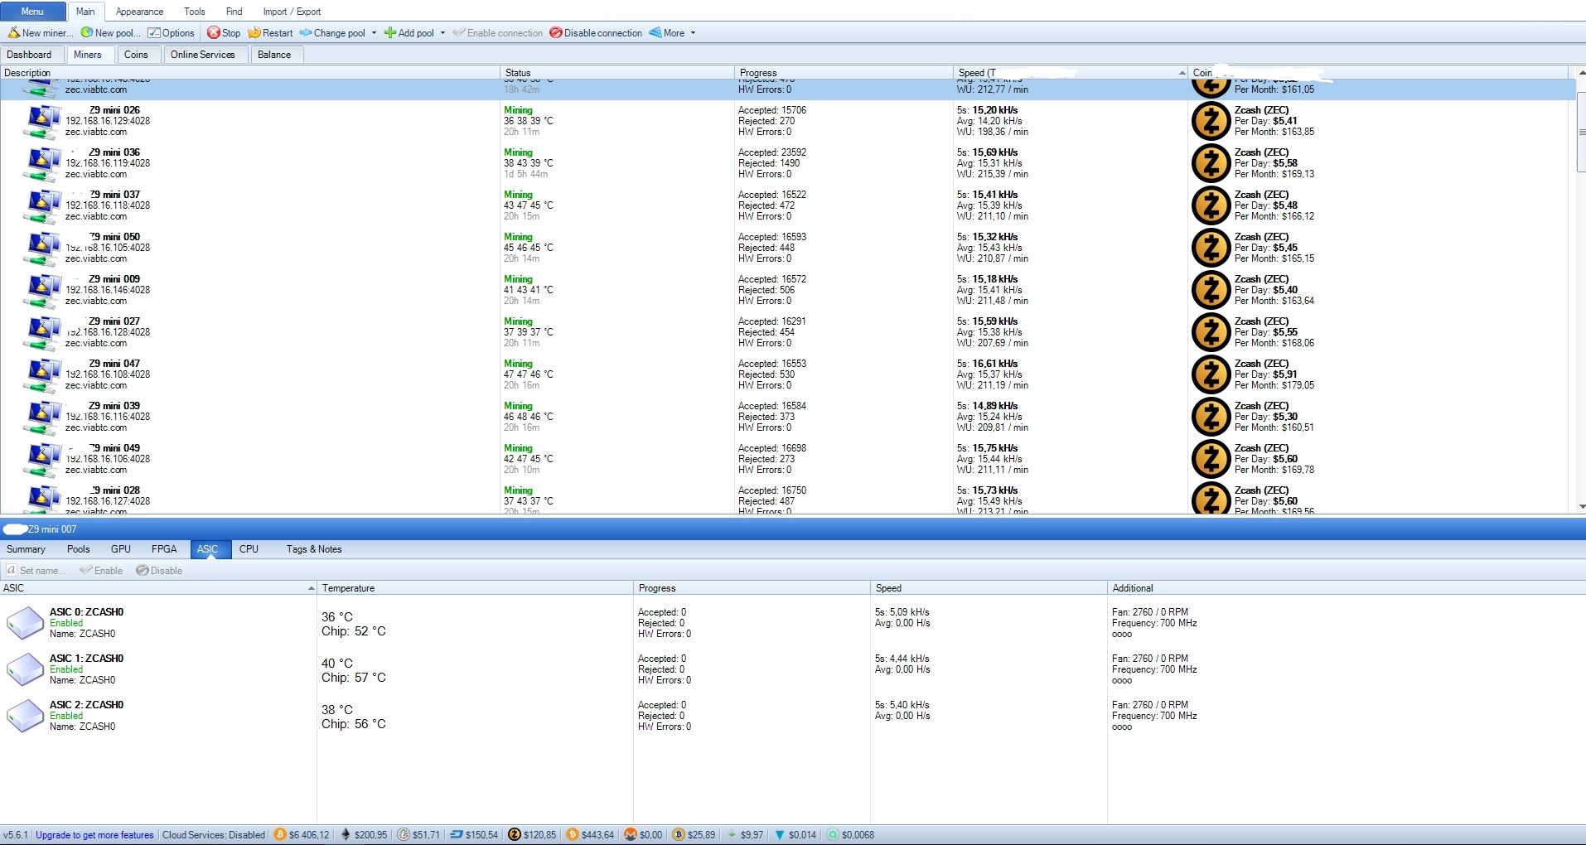1586x845 pixels.
Task: Click the New miner toolbar icon
Action: [x=14, y=33]
